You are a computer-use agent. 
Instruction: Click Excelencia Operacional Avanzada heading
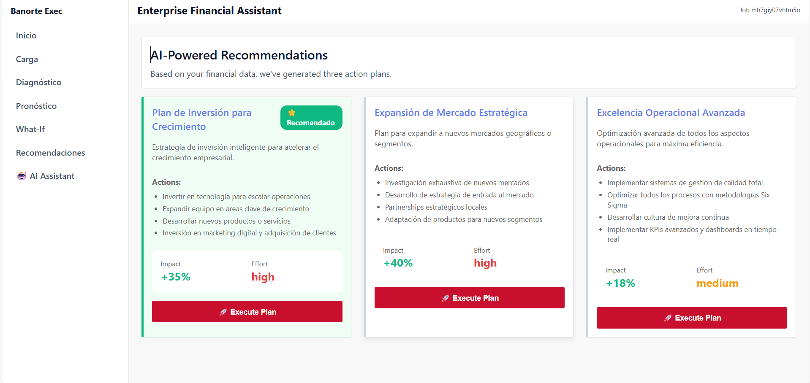tap(671, 113)
